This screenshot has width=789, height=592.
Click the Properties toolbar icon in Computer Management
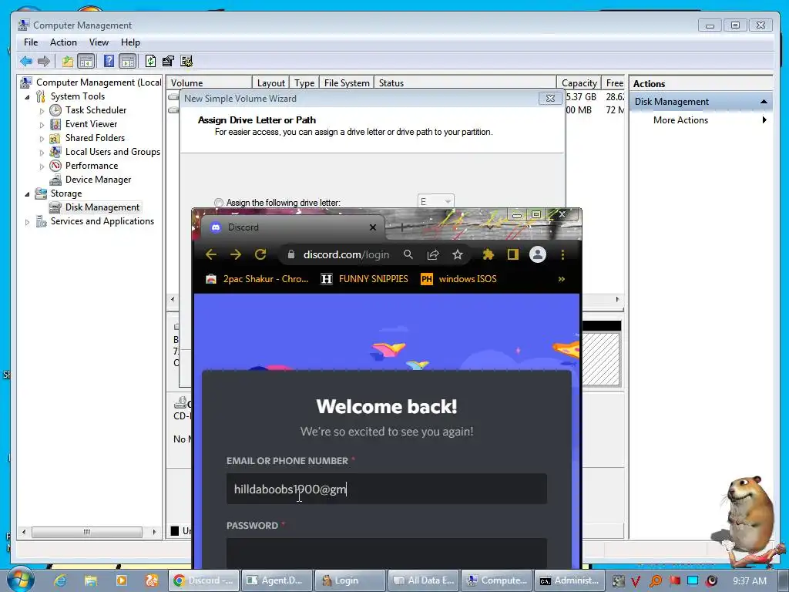click(x=168, y=62)
